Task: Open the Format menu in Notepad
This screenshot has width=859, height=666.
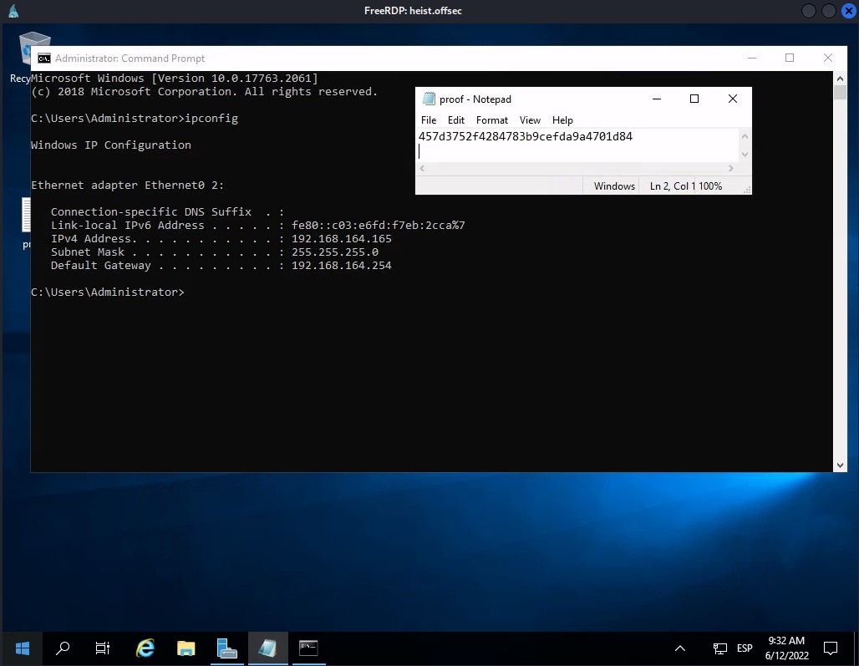Action: click(x=492, y=120)
